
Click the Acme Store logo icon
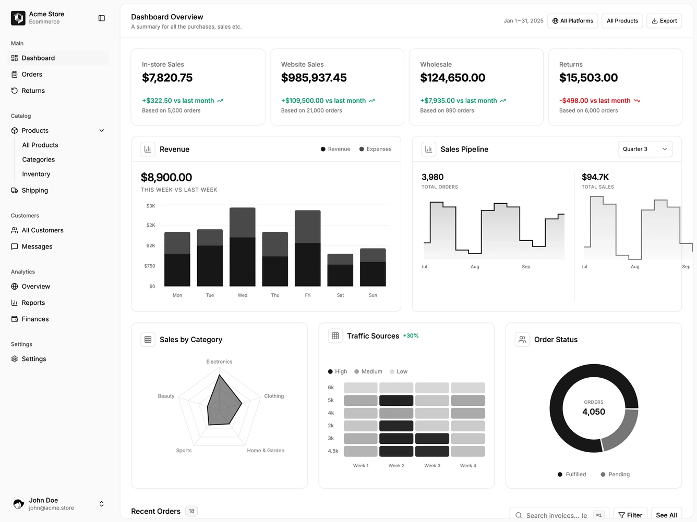coord(18,18)
